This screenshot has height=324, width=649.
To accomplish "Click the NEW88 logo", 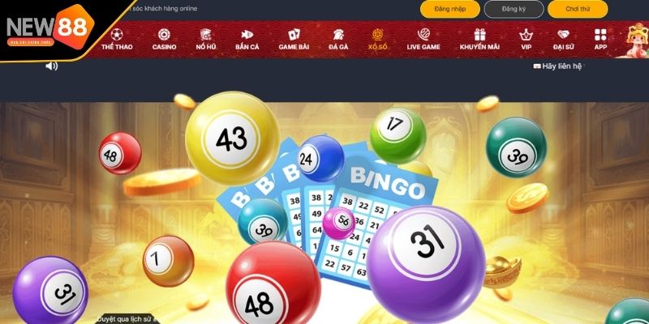I will 49,28.
